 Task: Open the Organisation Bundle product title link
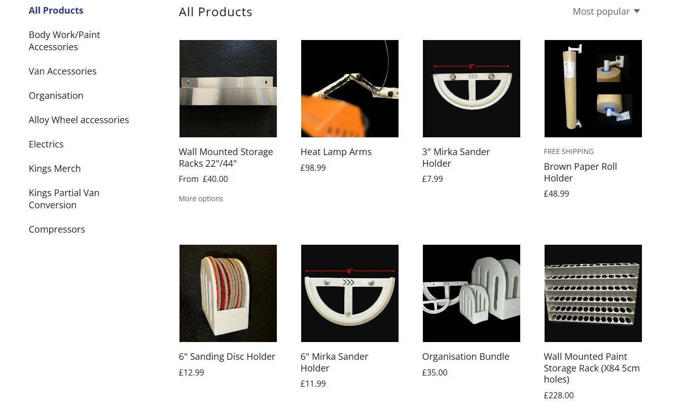click(x=465, y=357)
